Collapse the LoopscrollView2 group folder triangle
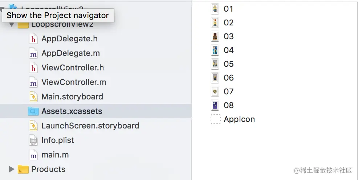The width and height of the screenshot is (358, 180). pyautogui.click(x=11, y=25)
